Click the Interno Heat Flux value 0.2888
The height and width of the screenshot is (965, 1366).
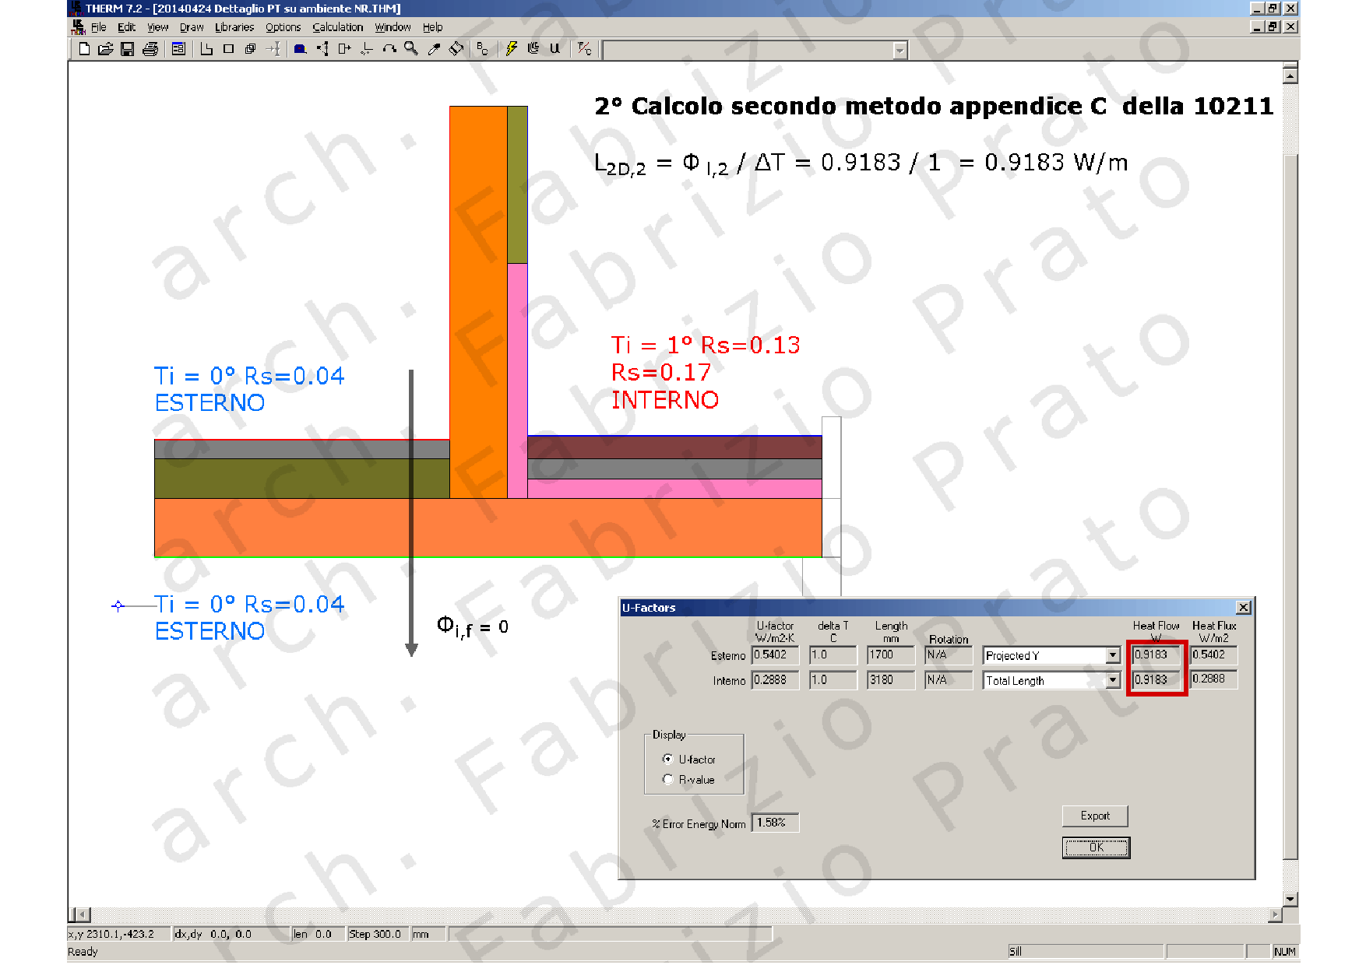1213,679
